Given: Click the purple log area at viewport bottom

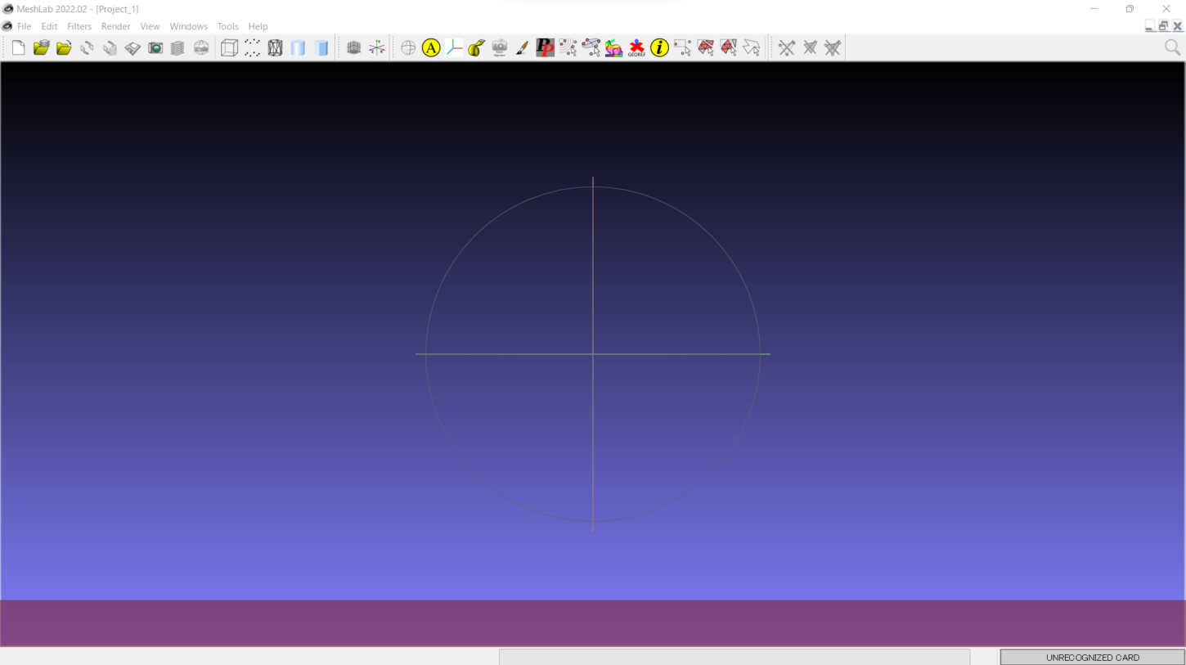Looking at the screenshot, I should (x=593, y=623).
